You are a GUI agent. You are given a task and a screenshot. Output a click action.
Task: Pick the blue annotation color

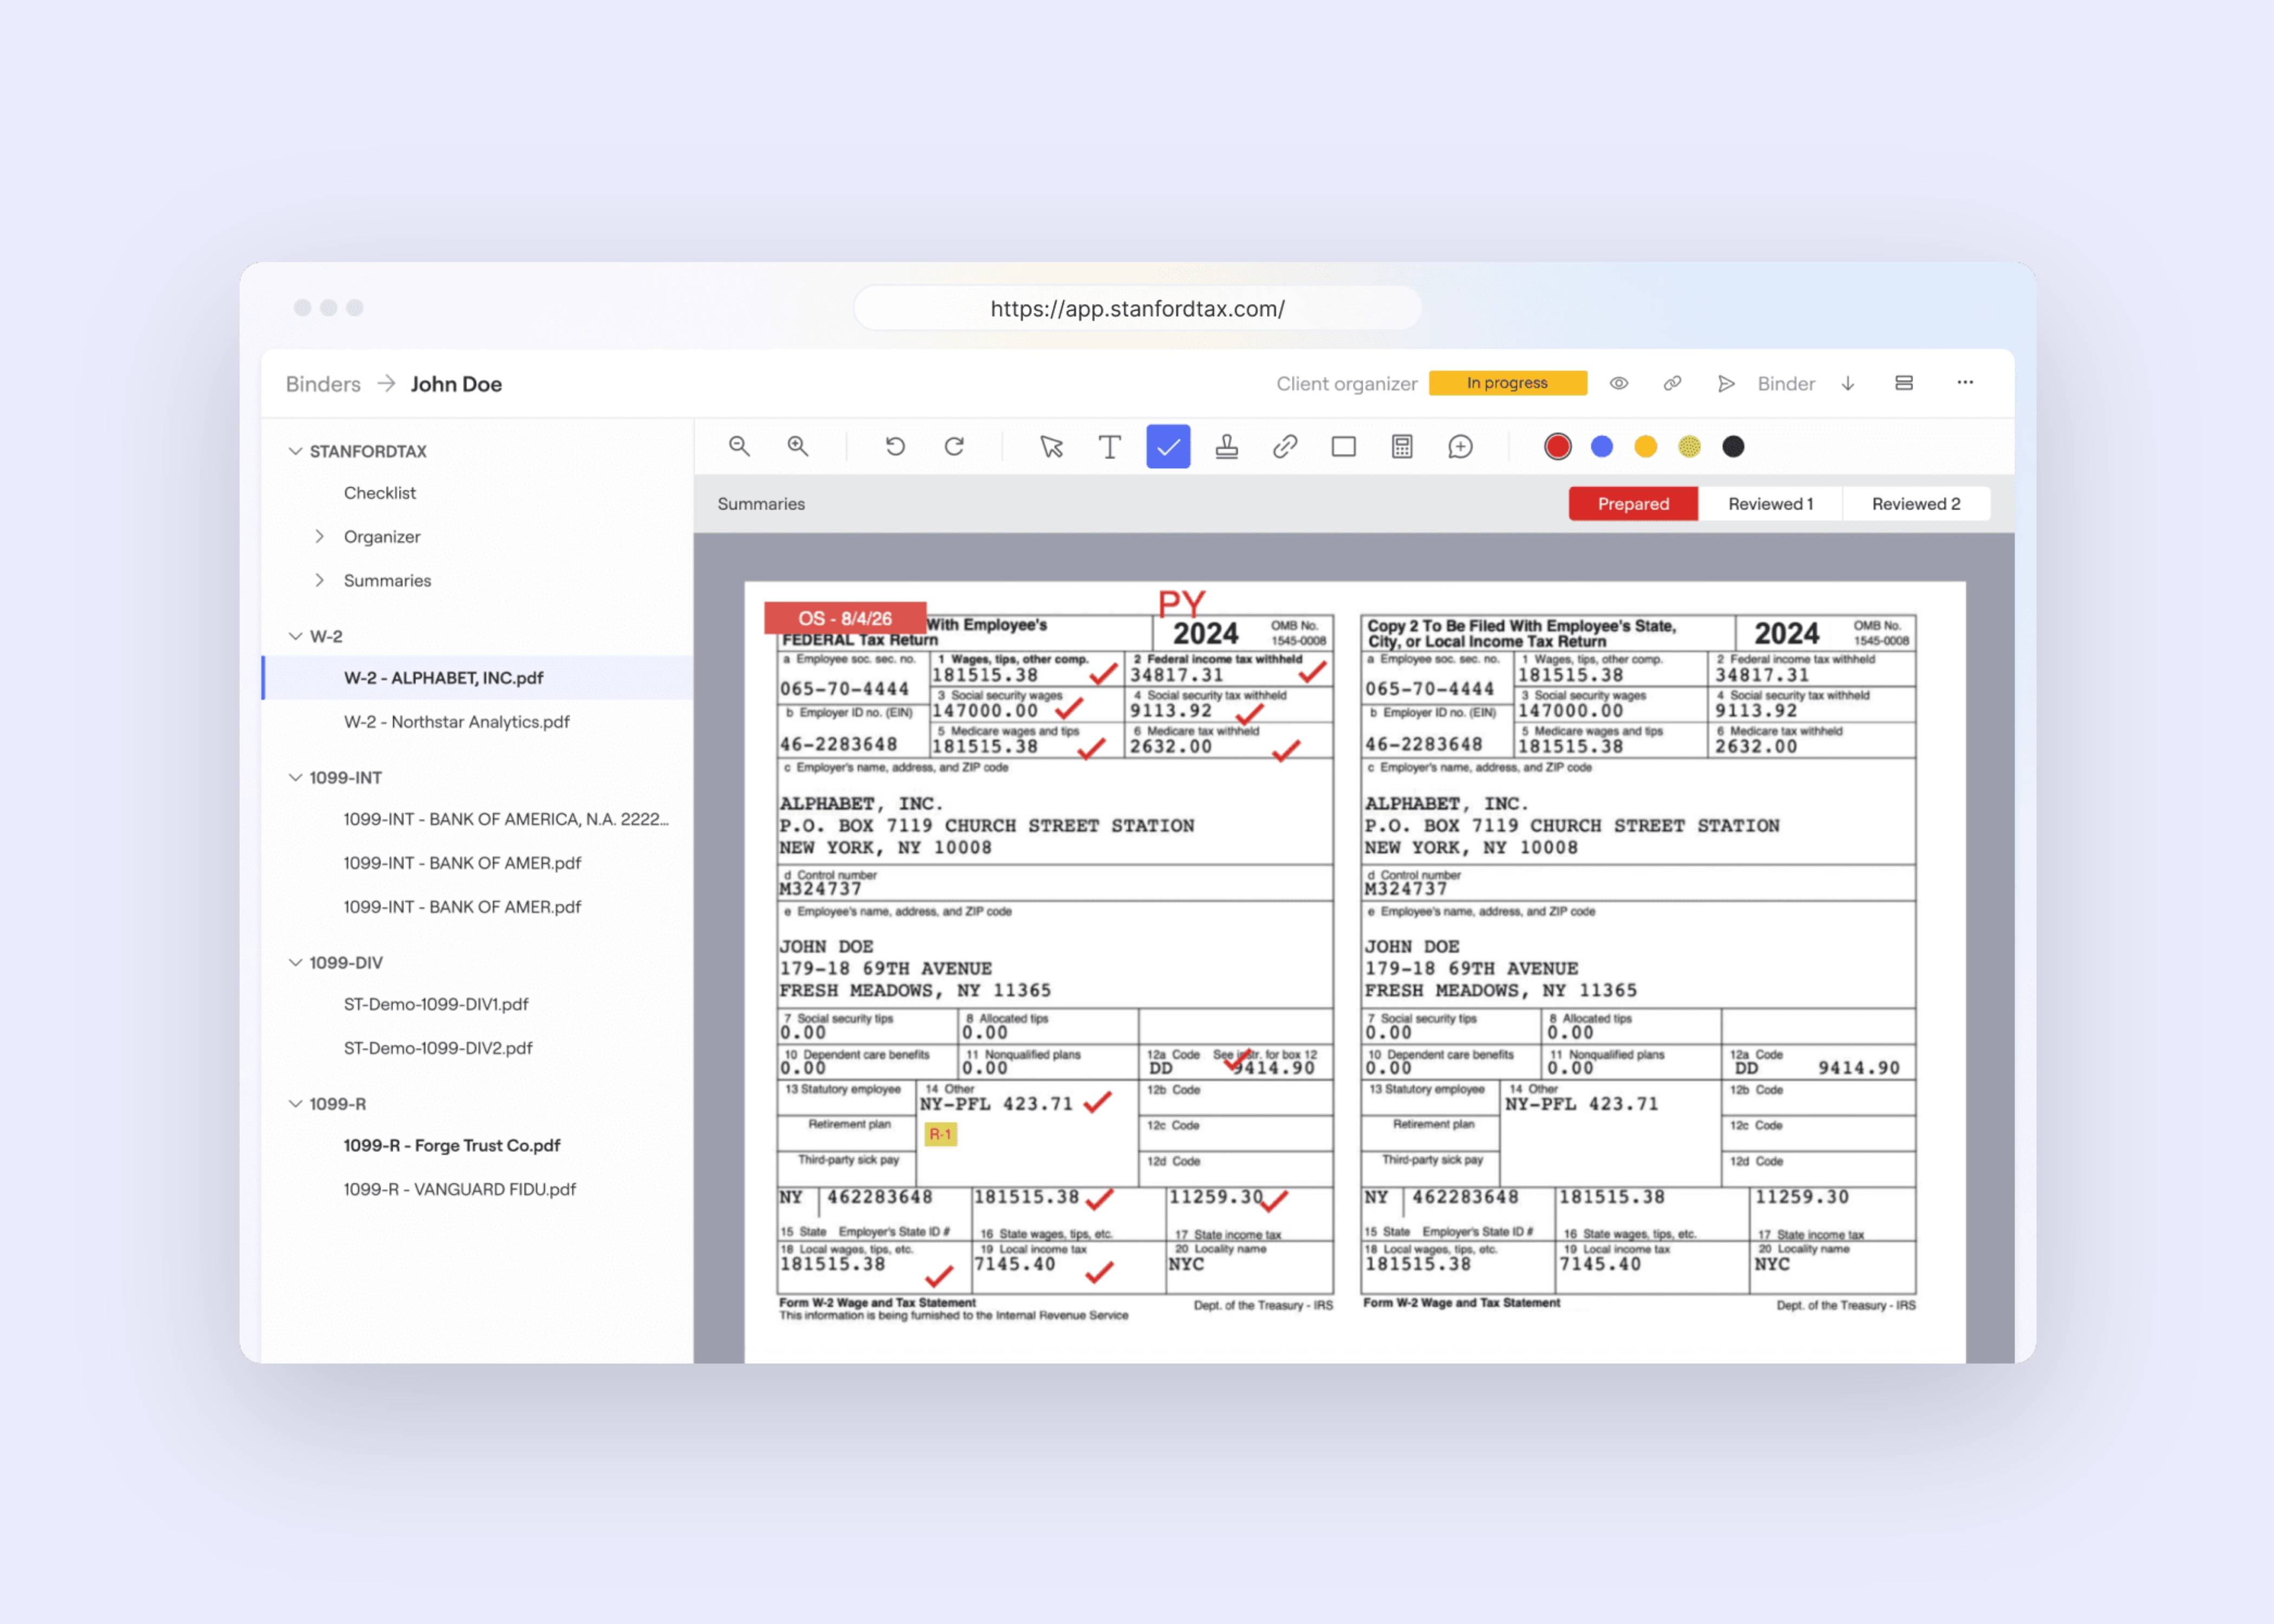(x=1602, y=446)
